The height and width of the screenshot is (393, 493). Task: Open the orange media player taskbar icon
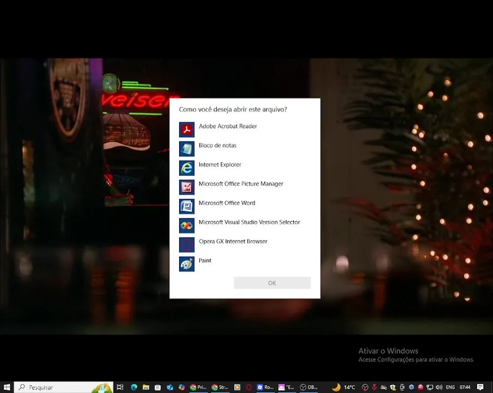pyautogui.click(x=237, y=387)
